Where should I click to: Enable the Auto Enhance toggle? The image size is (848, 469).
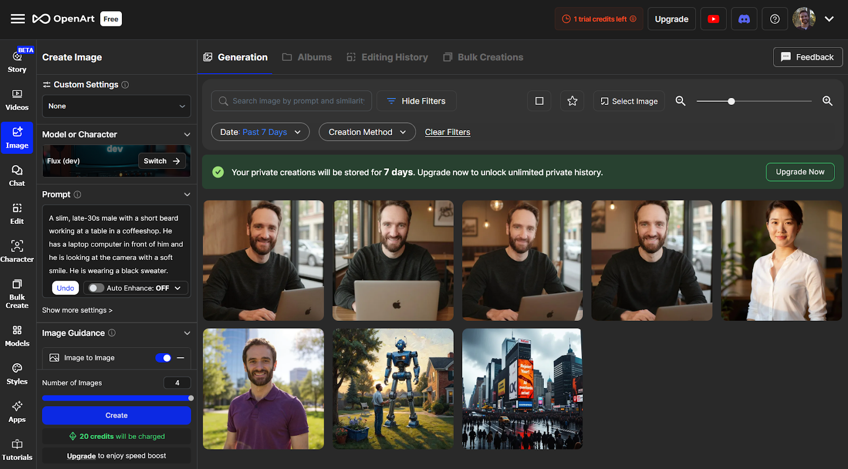point(96,288)
